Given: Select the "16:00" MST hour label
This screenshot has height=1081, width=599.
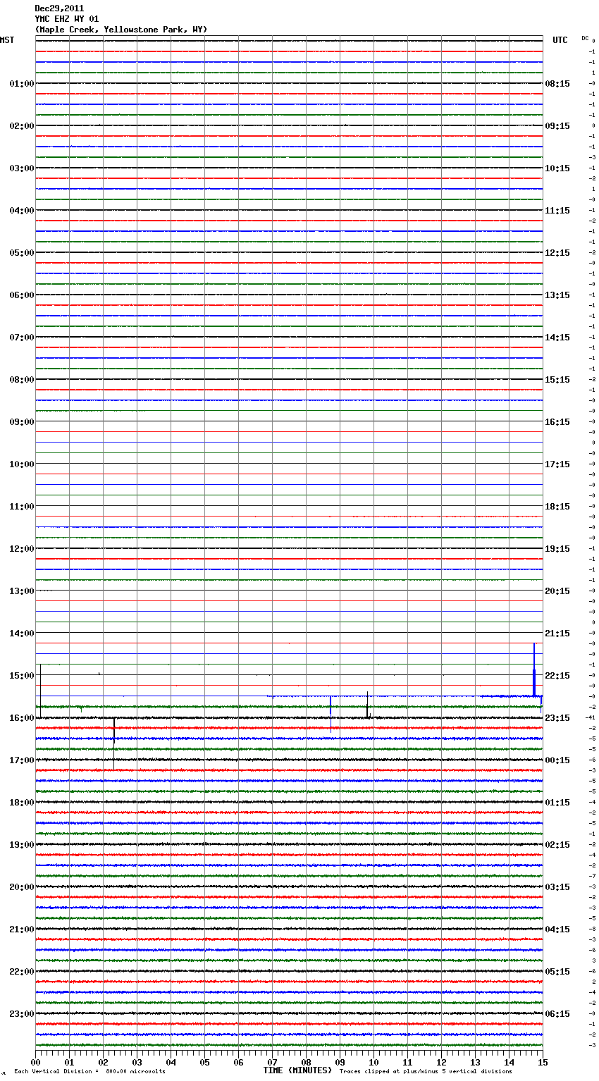Looking at the screenshot, I should (22, 718).
